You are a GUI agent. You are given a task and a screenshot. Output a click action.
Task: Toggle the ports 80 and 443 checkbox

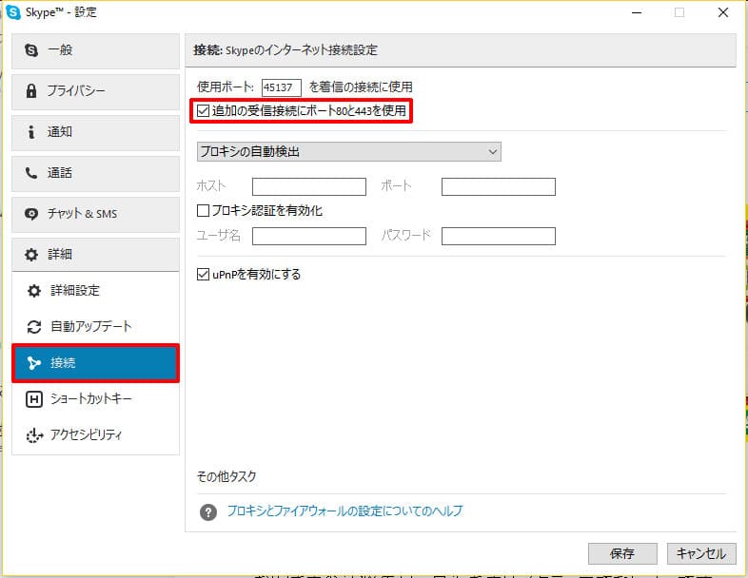coord(203,111)
